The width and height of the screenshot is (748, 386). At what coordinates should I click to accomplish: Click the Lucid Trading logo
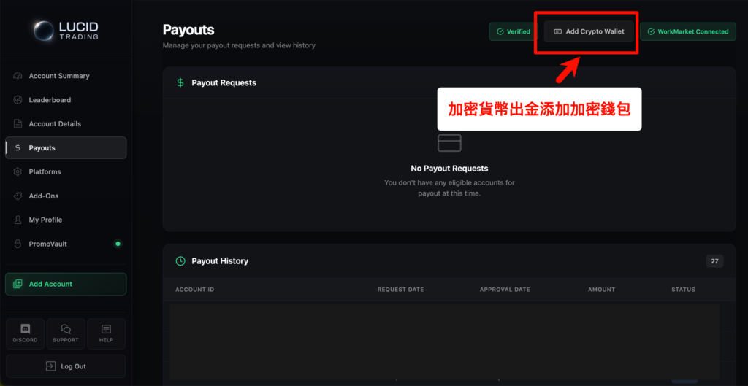coord(65,31)
